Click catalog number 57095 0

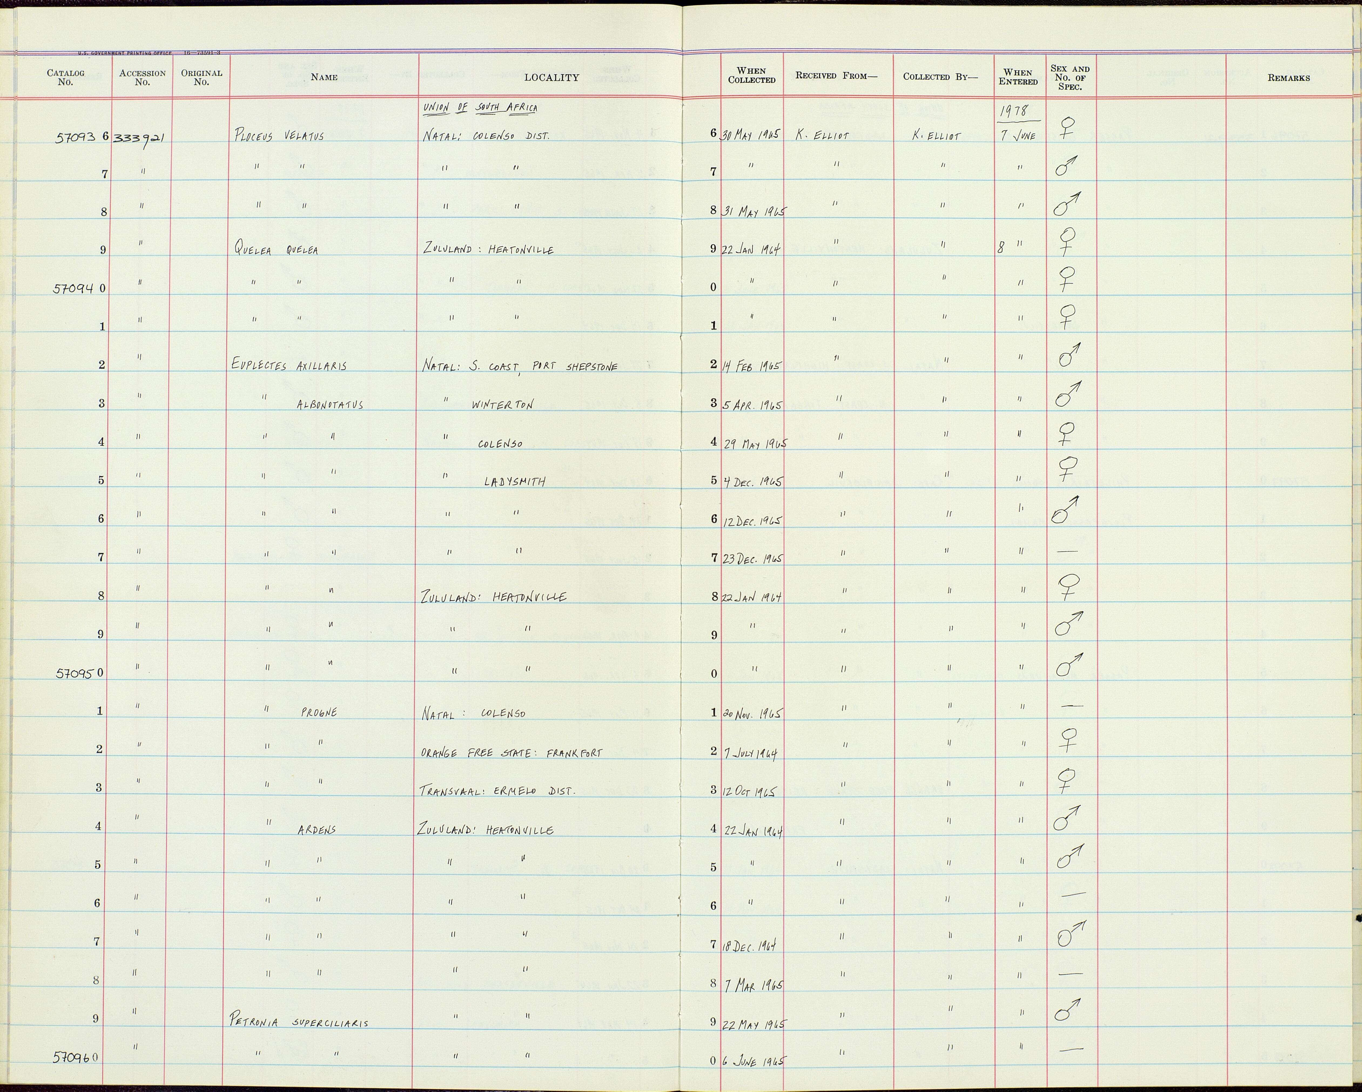click(80, 673)
